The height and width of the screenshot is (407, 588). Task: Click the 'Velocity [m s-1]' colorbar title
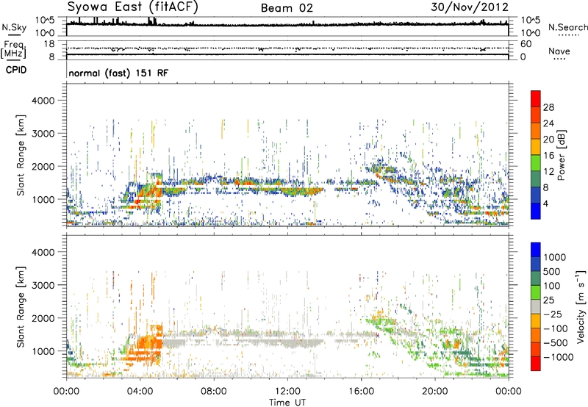[581, 306]
